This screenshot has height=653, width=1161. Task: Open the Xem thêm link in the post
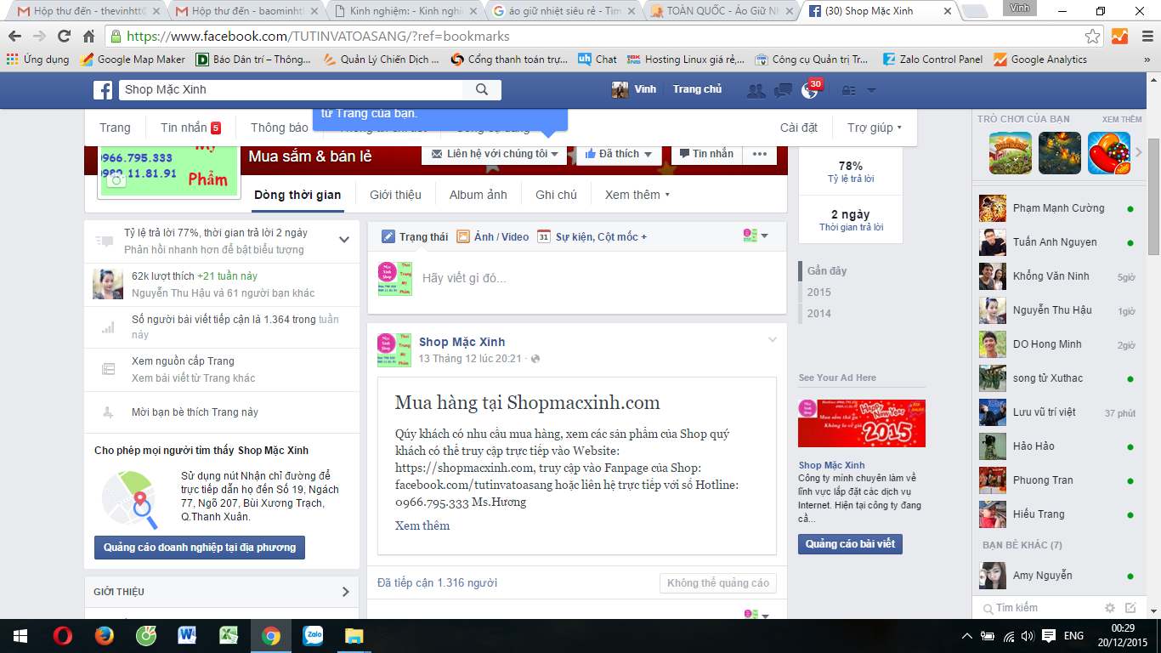[x=422, y=525]
